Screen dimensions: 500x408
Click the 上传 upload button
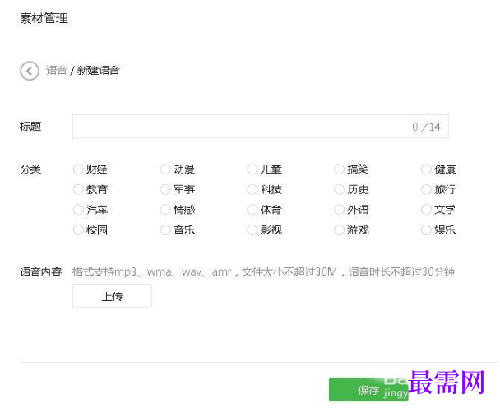tap(112, 296)
